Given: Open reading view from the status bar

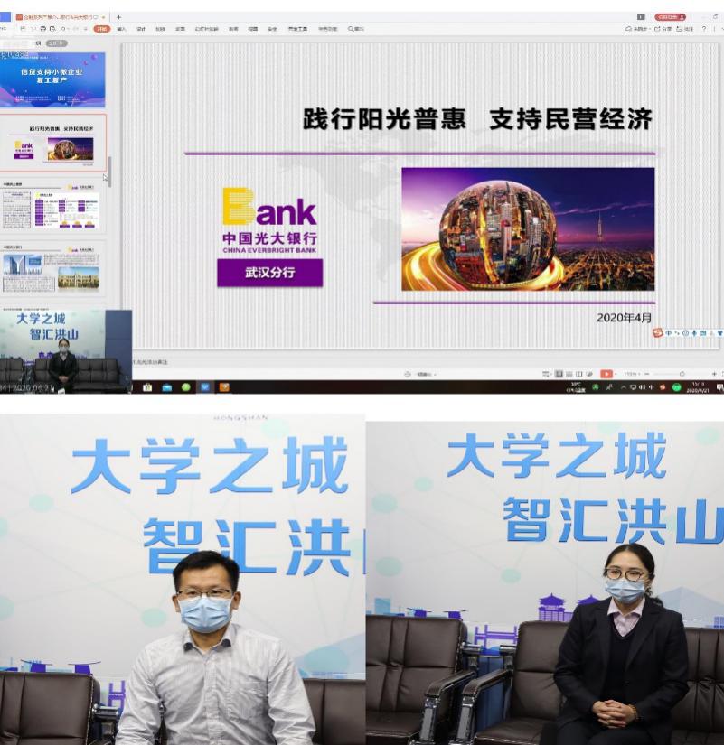Looking at the screenshot, I should (x=578, y=373).
